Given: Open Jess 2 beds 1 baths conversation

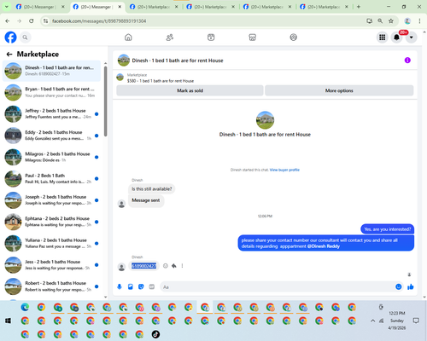Looking at the screenshot, I should point(51,265).
